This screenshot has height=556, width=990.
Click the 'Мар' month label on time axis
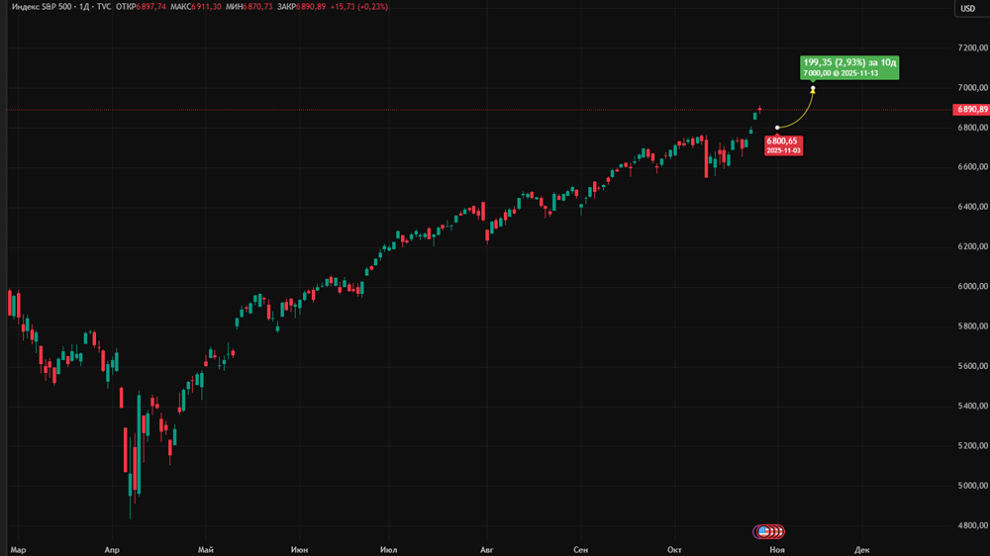coord(18,550)
